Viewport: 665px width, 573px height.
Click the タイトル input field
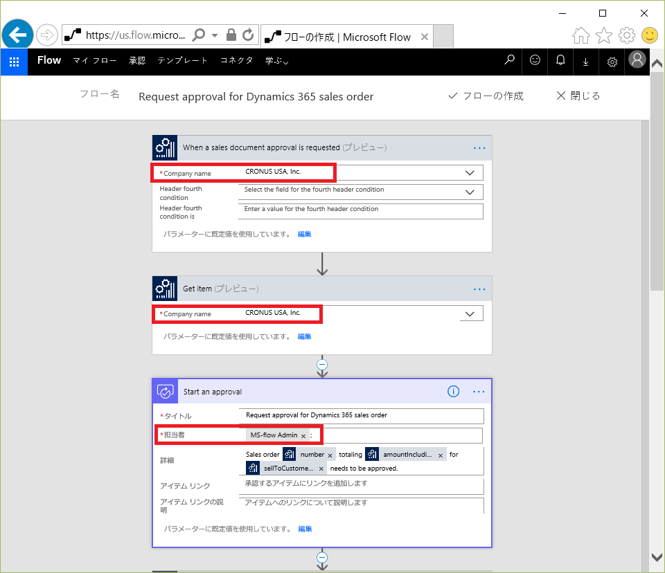362,416
